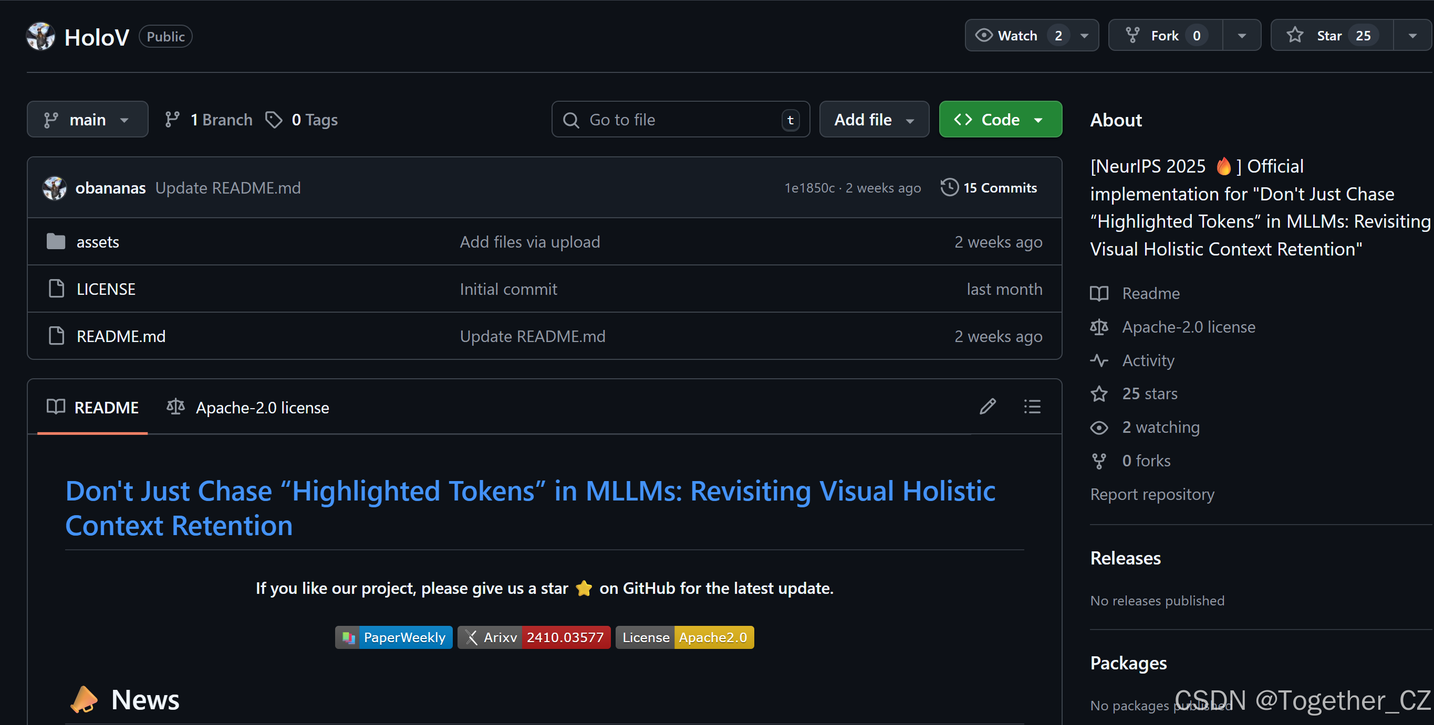The height and width of the screenshot is (725, 1434).
Task: Click the Report repository link
Action: click(1152, 494)
